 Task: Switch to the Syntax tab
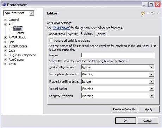pyautogui.click(x=73, y=34)
